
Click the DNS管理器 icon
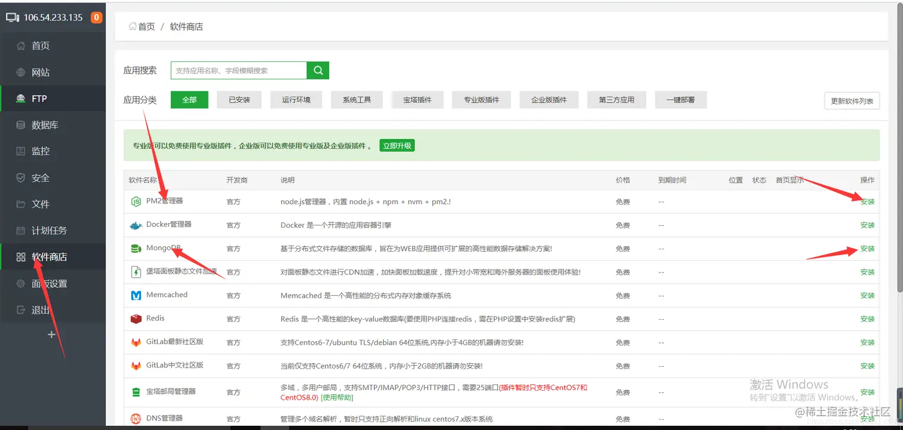[x=136, y=419]
